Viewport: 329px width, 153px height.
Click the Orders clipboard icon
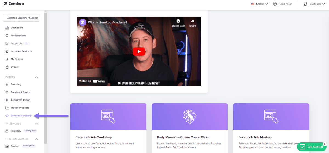pyautogui.click(x=7, y=67)
